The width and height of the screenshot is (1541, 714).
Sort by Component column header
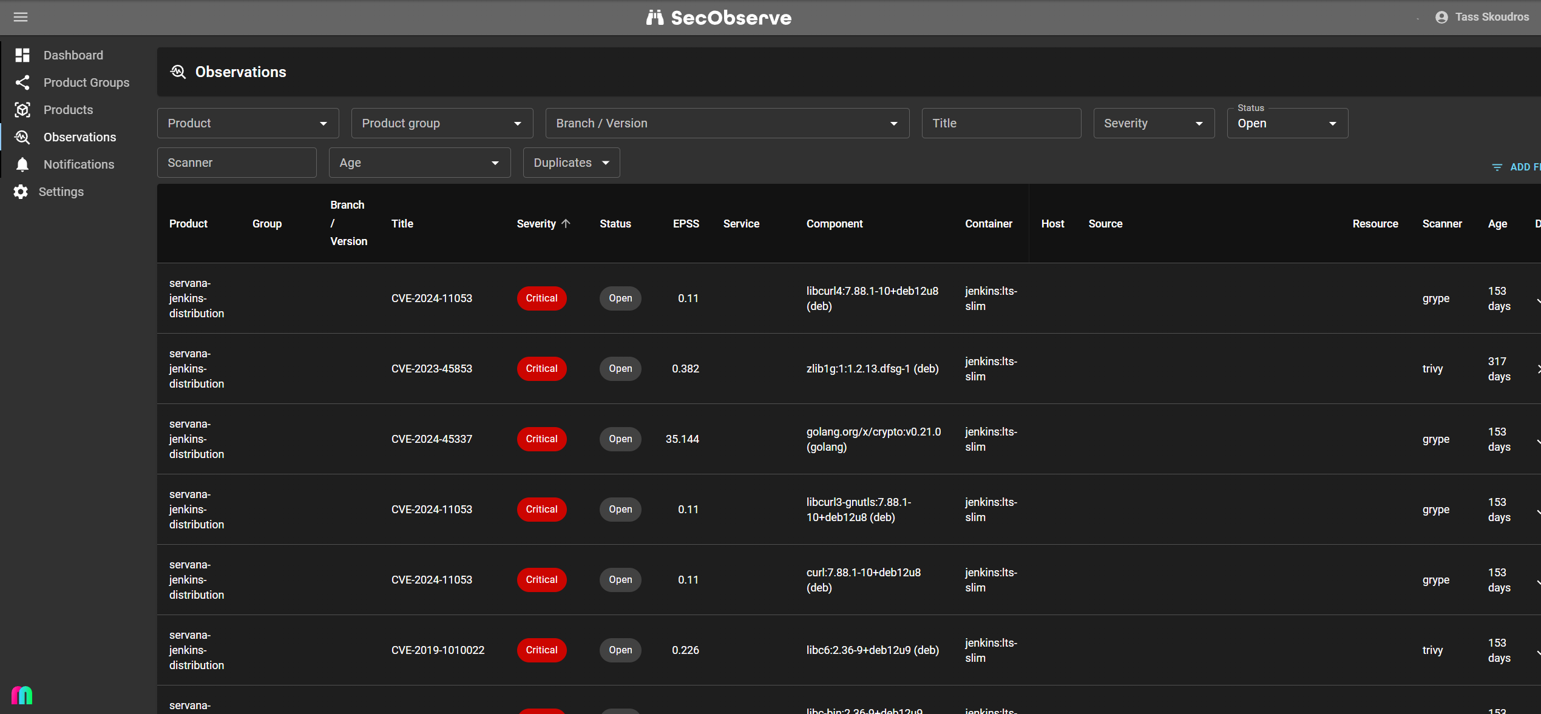pos(834,223)
